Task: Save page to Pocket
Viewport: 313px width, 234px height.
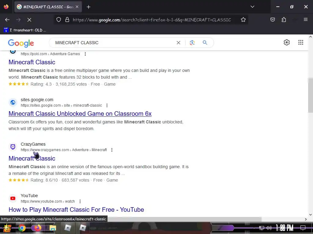Action: click(x=272, y=19)
